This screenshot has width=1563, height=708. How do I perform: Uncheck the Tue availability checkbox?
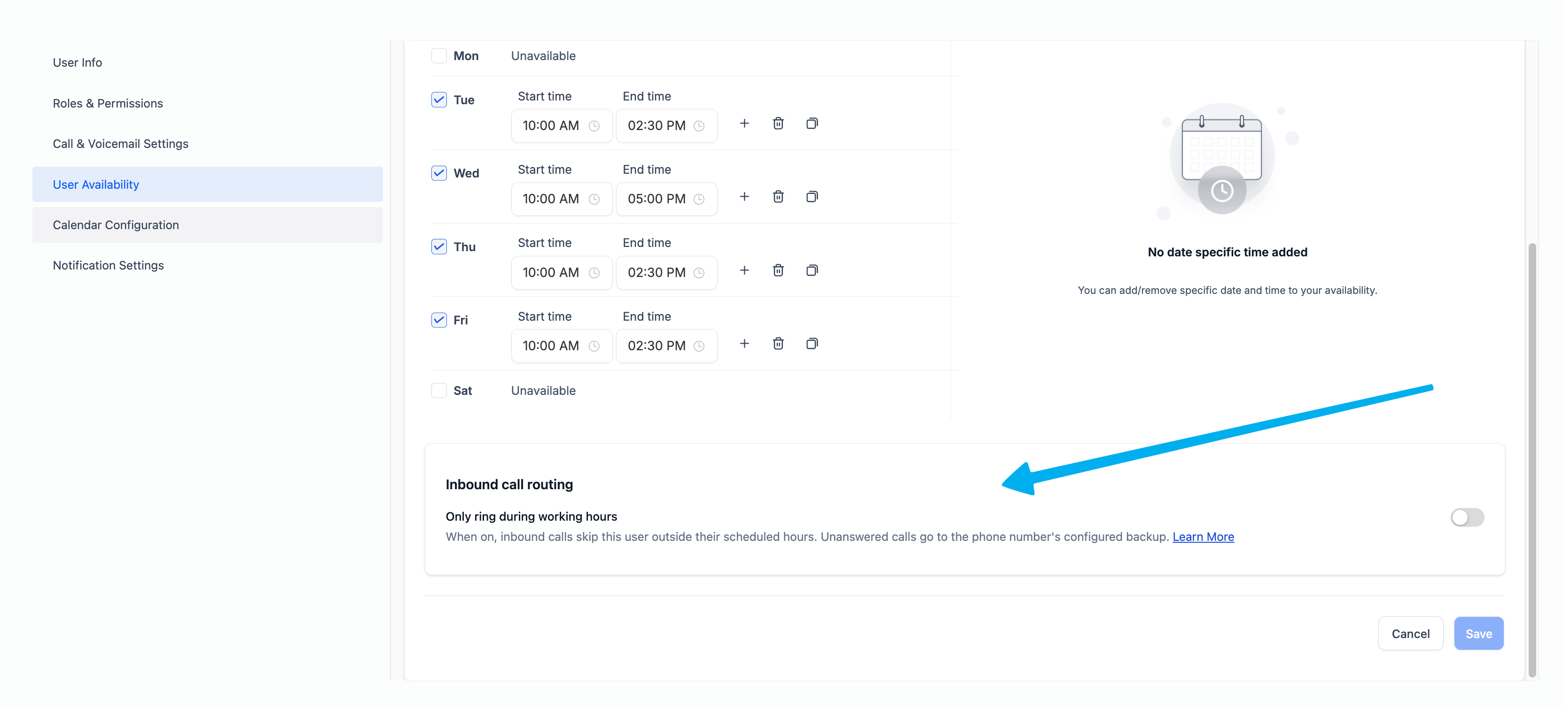(x=439, y=100)
